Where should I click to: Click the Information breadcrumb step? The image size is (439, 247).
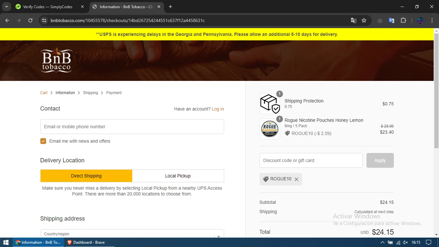pos(65,93)
